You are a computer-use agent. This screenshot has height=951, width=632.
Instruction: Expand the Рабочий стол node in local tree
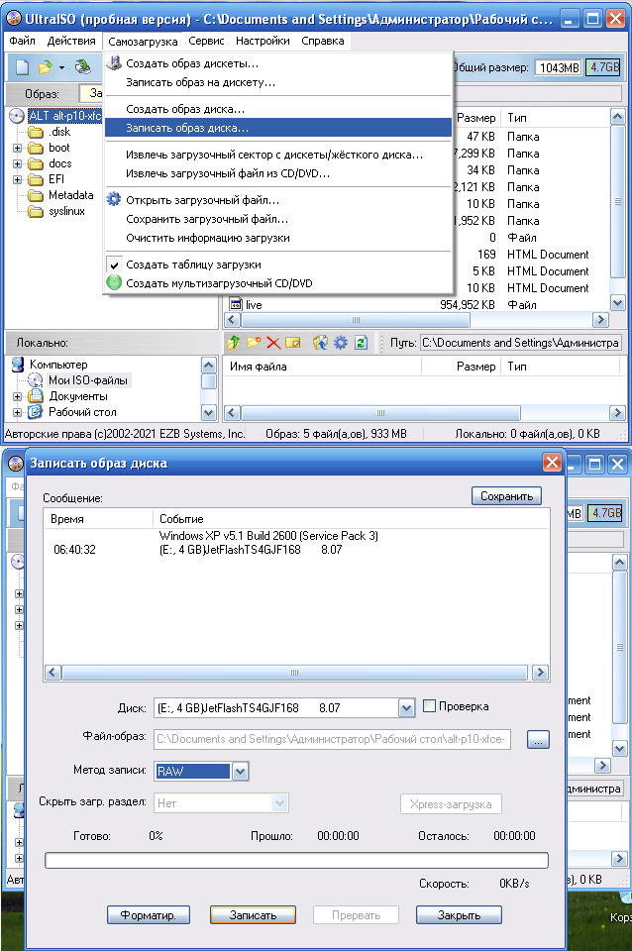[18, 412]
